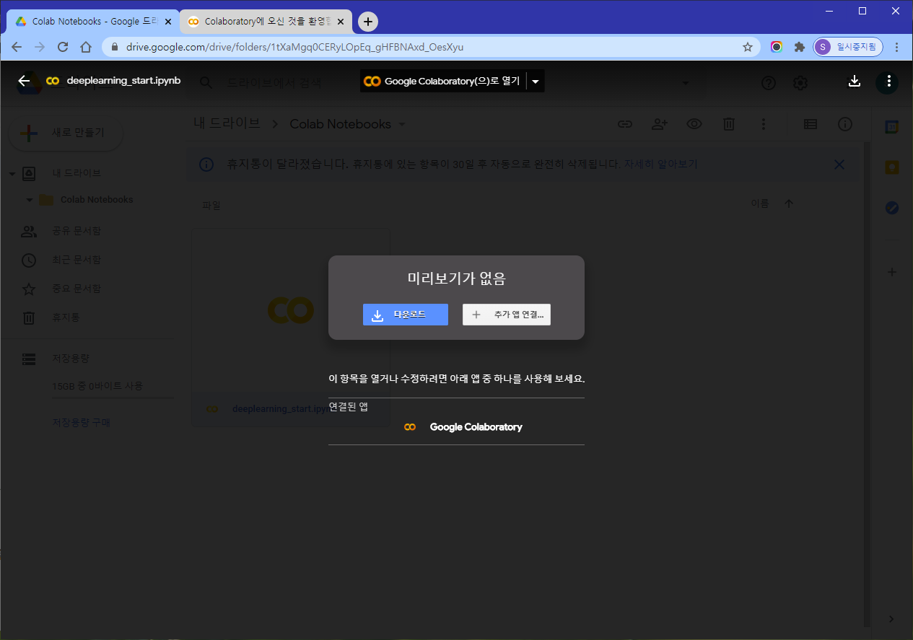Screen dimensions: 913x640
Task: Click the 이름 sort column header
Action: coord(760,204)
